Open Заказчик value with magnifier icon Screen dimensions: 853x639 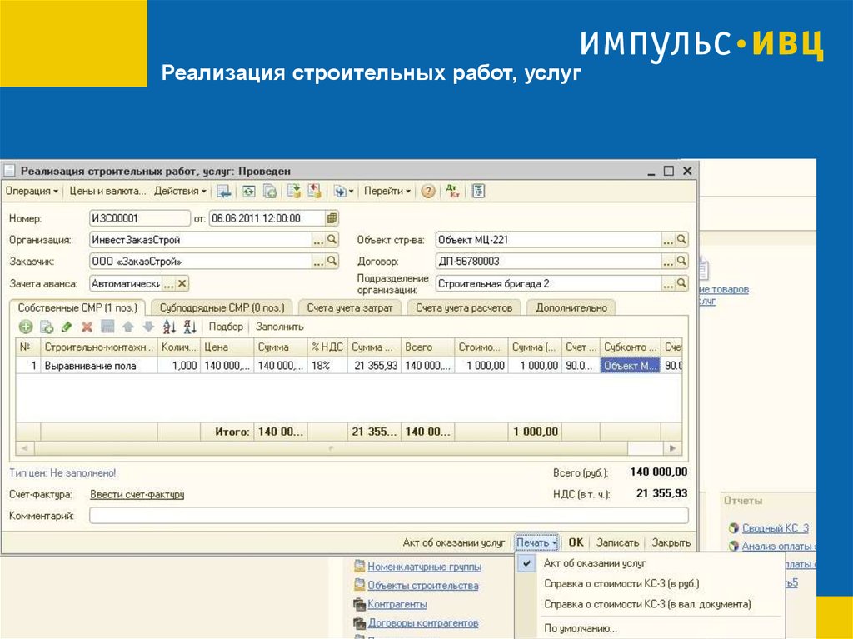[x=332, y=262]
